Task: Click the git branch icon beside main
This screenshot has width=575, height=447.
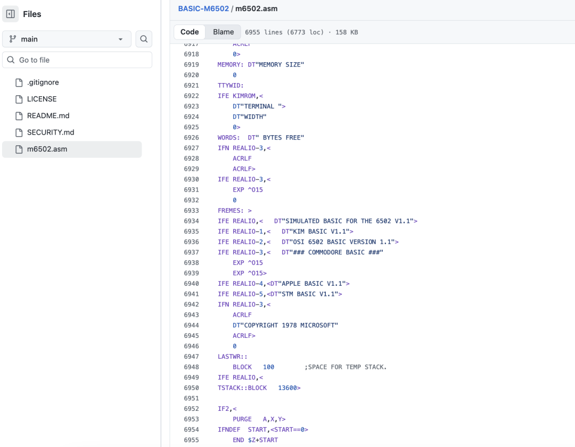Action: tap(13, 39)
